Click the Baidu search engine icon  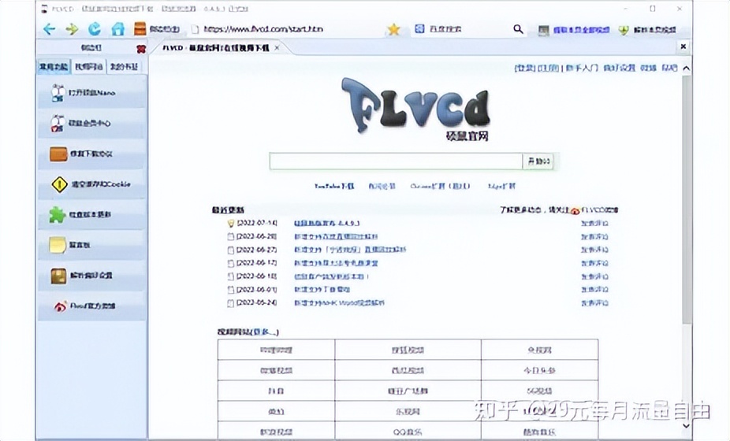click(419, 29)
